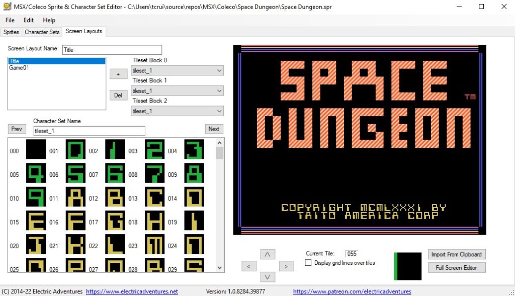Image resolution: width=515 pixels, height=296 pixels.
Task: Move the screen left with the < arrow button
Action: (248, 266)
